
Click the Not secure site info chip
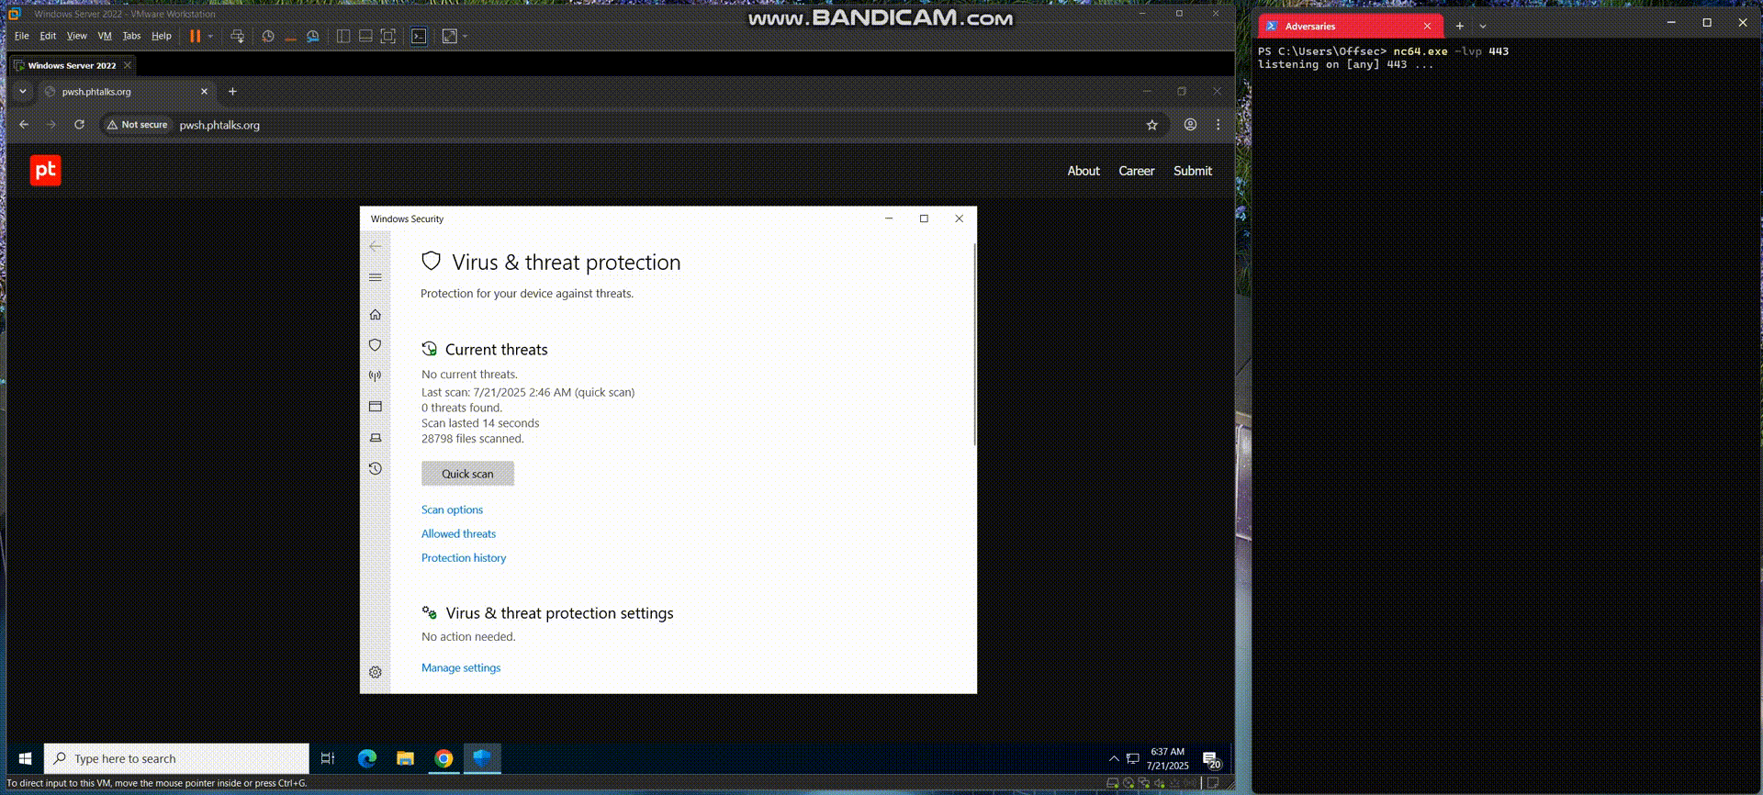pyautogui.click(x=138, y=125)
